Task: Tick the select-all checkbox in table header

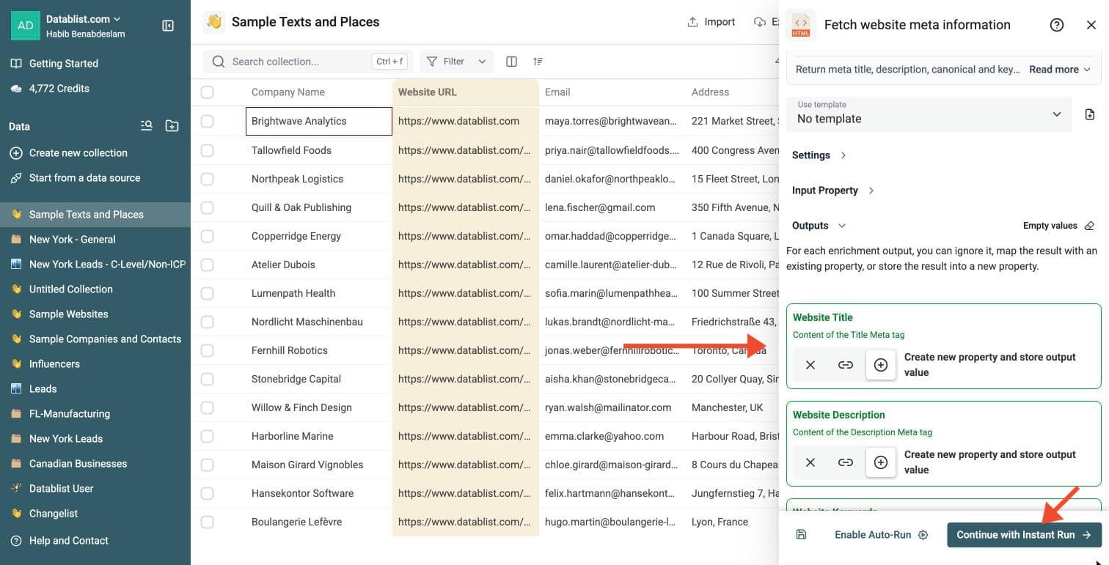Action: click(208, 92)
